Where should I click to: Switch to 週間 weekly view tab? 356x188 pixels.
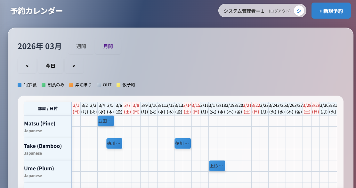[x=81, y=47]
